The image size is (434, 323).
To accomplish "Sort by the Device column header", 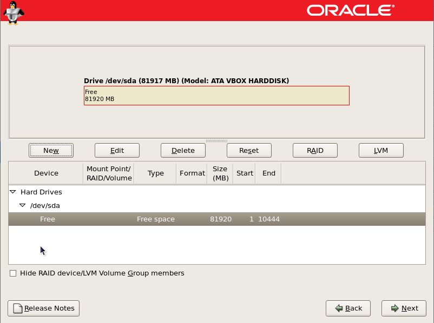I will 46,173.
